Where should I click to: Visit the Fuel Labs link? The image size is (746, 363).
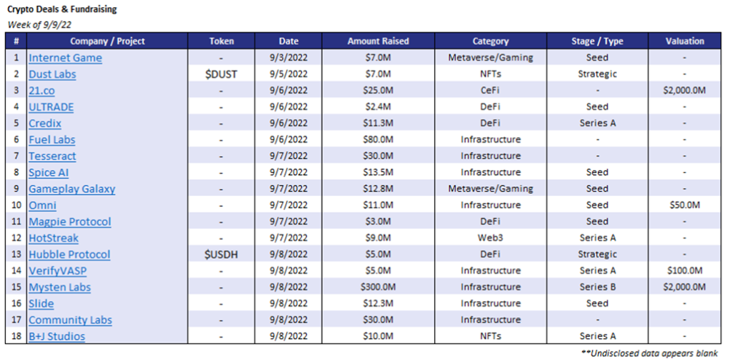pyautogui.click(x=52, y=140)
